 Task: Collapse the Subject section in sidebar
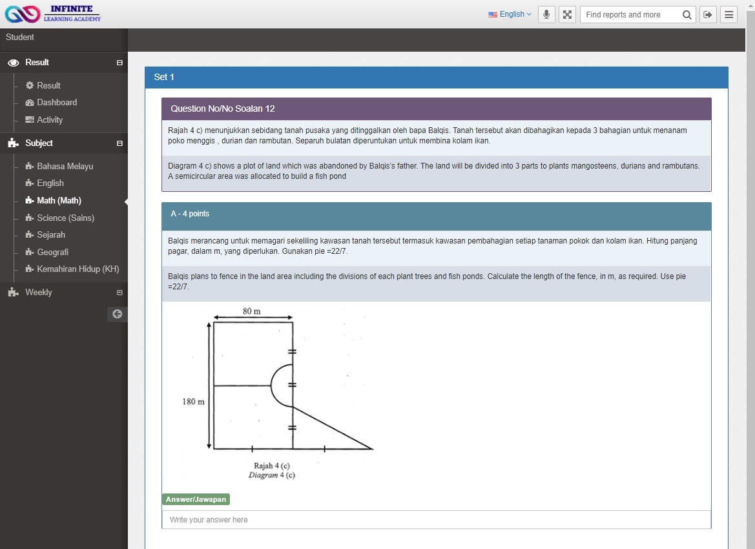tap(119, 143)
